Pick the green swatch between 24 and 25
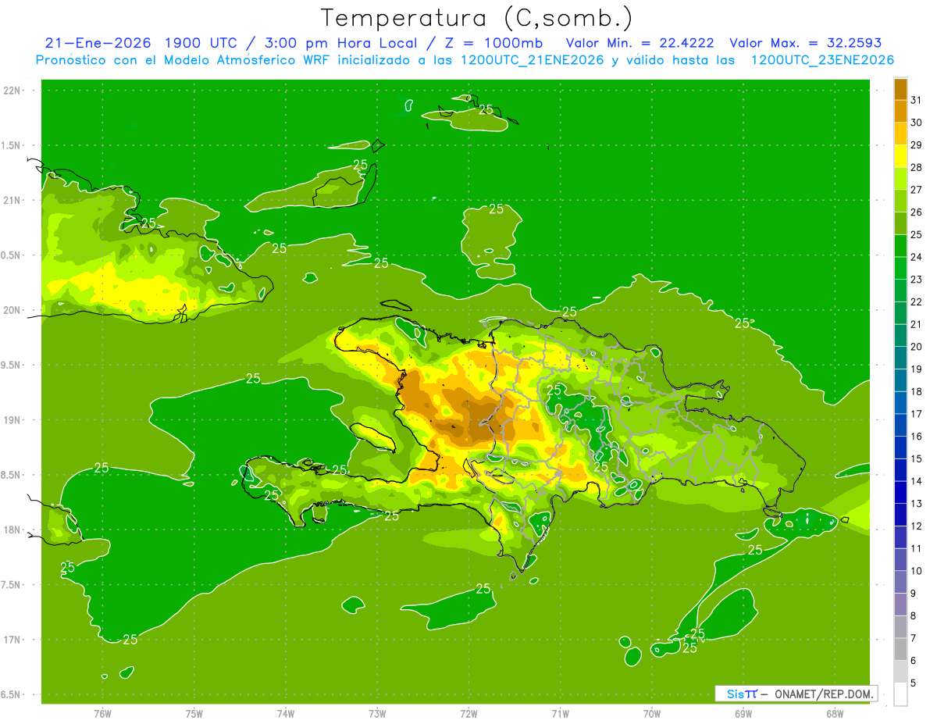Image resolution: width=937 pixels, height=724 pixels. tap(900, 246)
